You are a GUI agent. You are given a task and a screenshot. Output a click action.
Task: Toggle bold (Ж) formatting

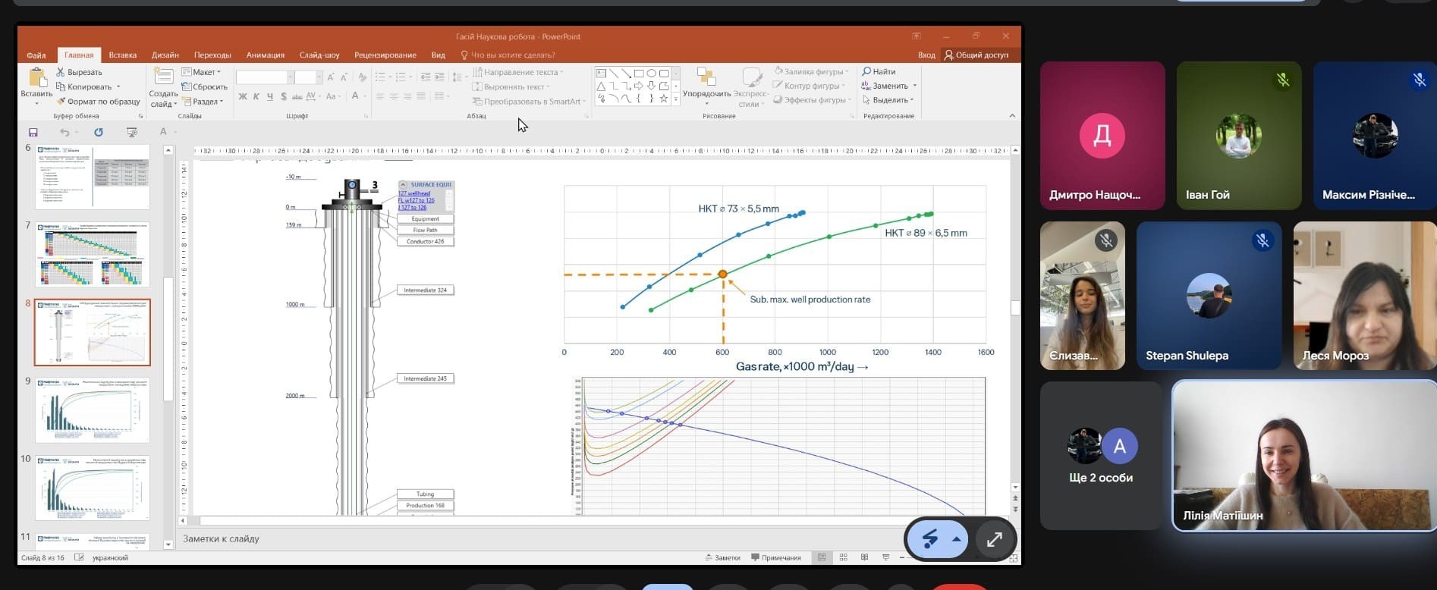click(x=243, y=96)
